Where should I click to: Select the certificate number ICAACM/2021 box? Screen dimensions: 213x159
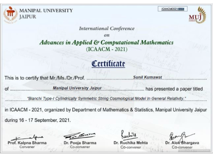tap(172, 9)
